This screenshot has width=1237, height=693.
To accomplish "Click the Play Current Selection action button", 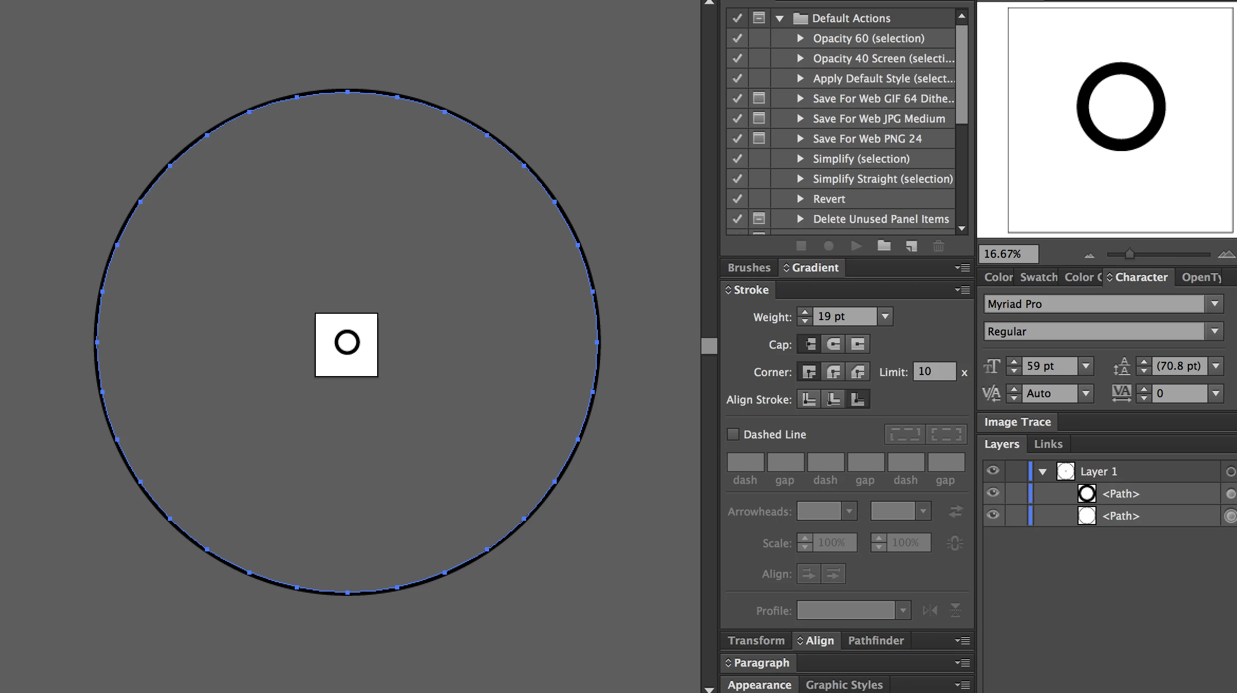I will point(856,246).
